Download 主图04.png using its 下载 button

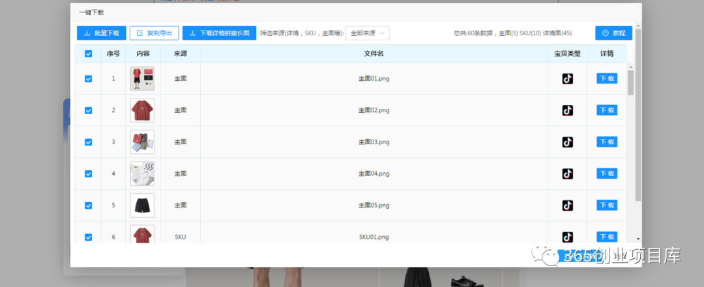coord(607,174)
